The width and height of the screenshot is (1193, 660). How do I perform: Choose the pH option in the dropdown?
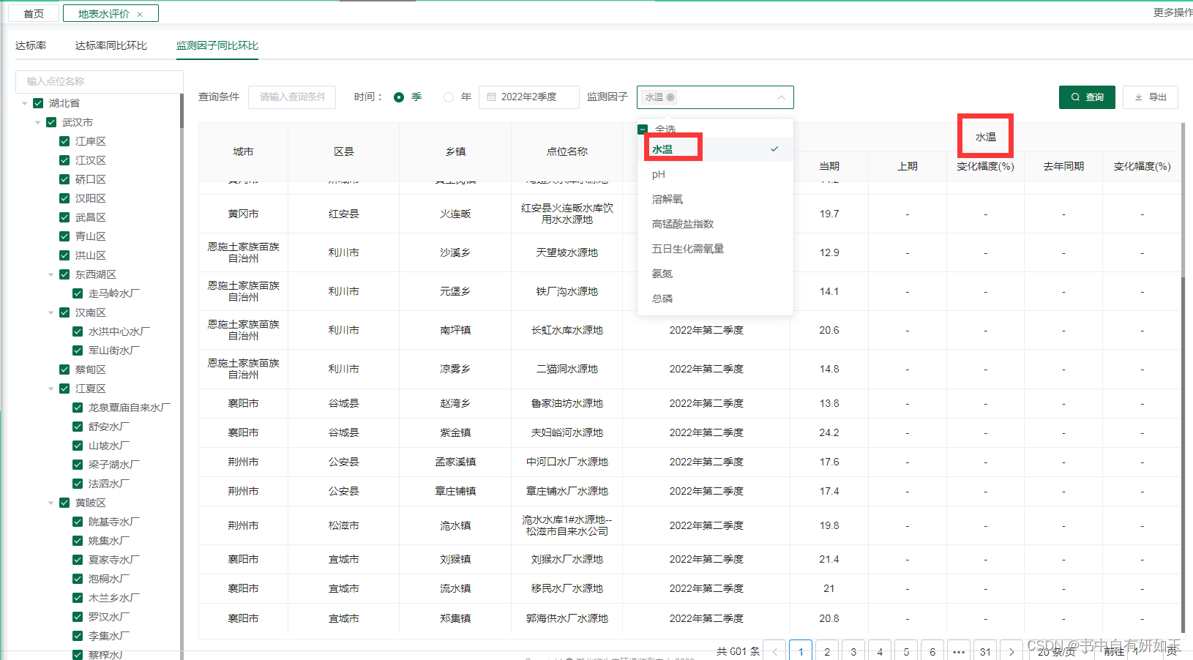(x=715, y=174)
